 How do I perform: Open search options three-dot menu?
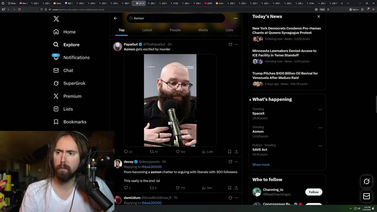pyautogui.click(x=235, y=18)
